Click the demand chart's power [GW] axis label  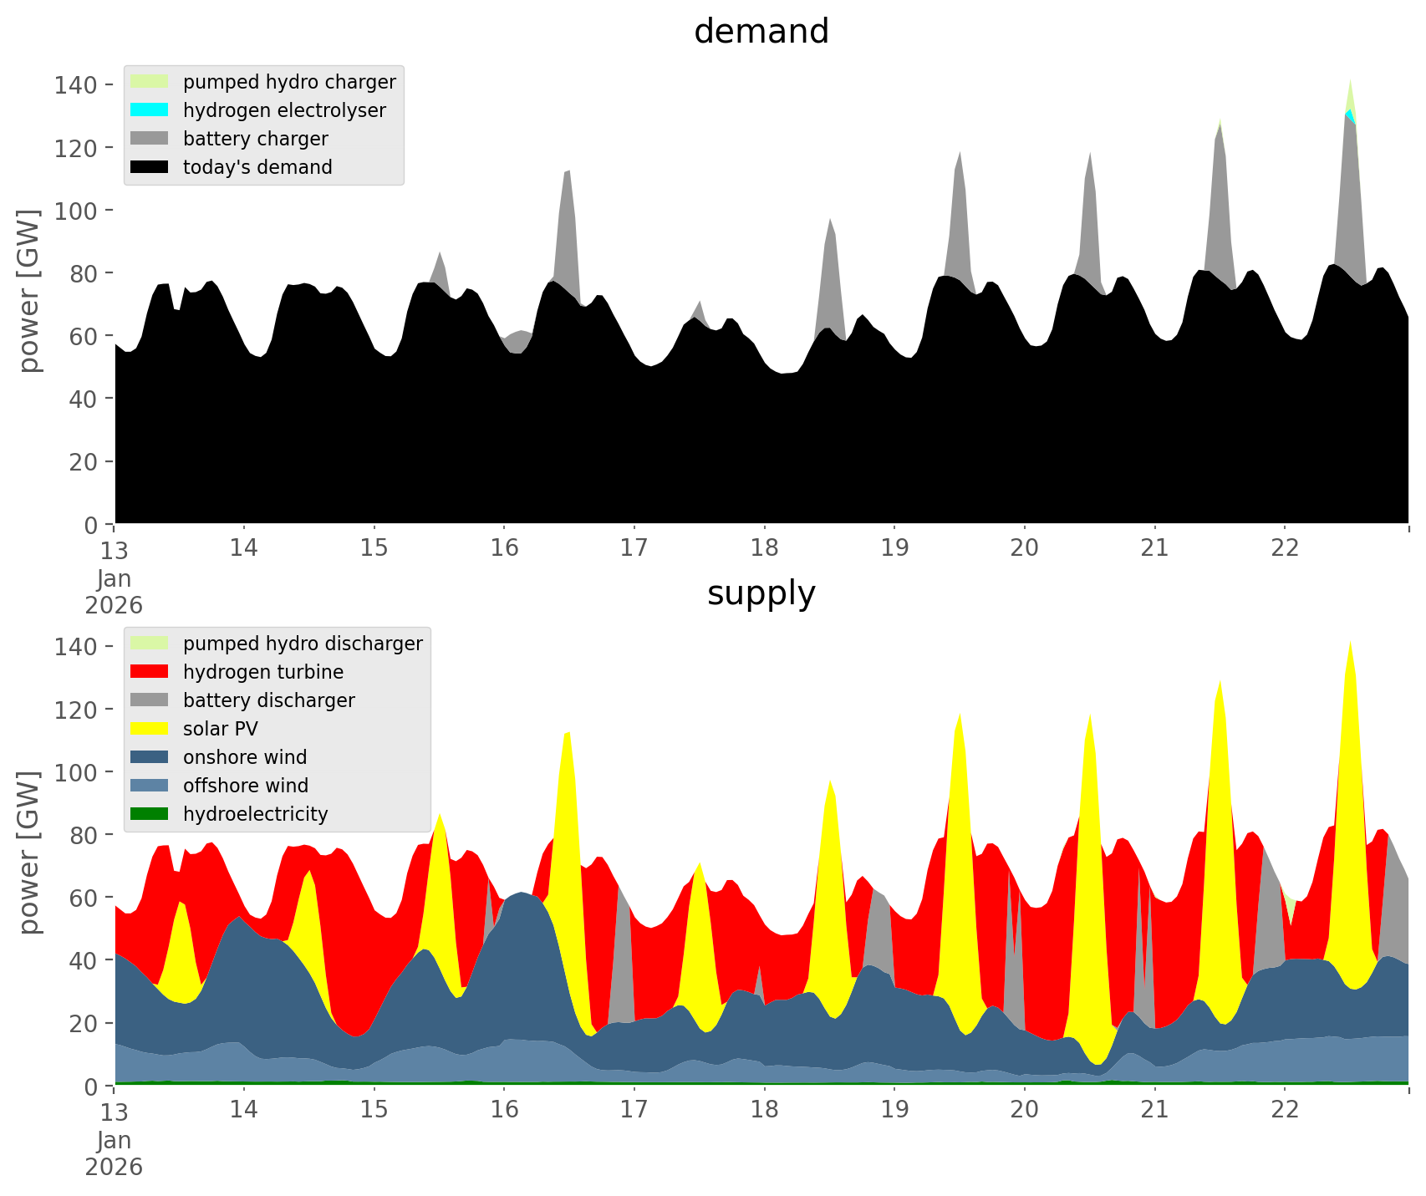[x=29, y=291]
